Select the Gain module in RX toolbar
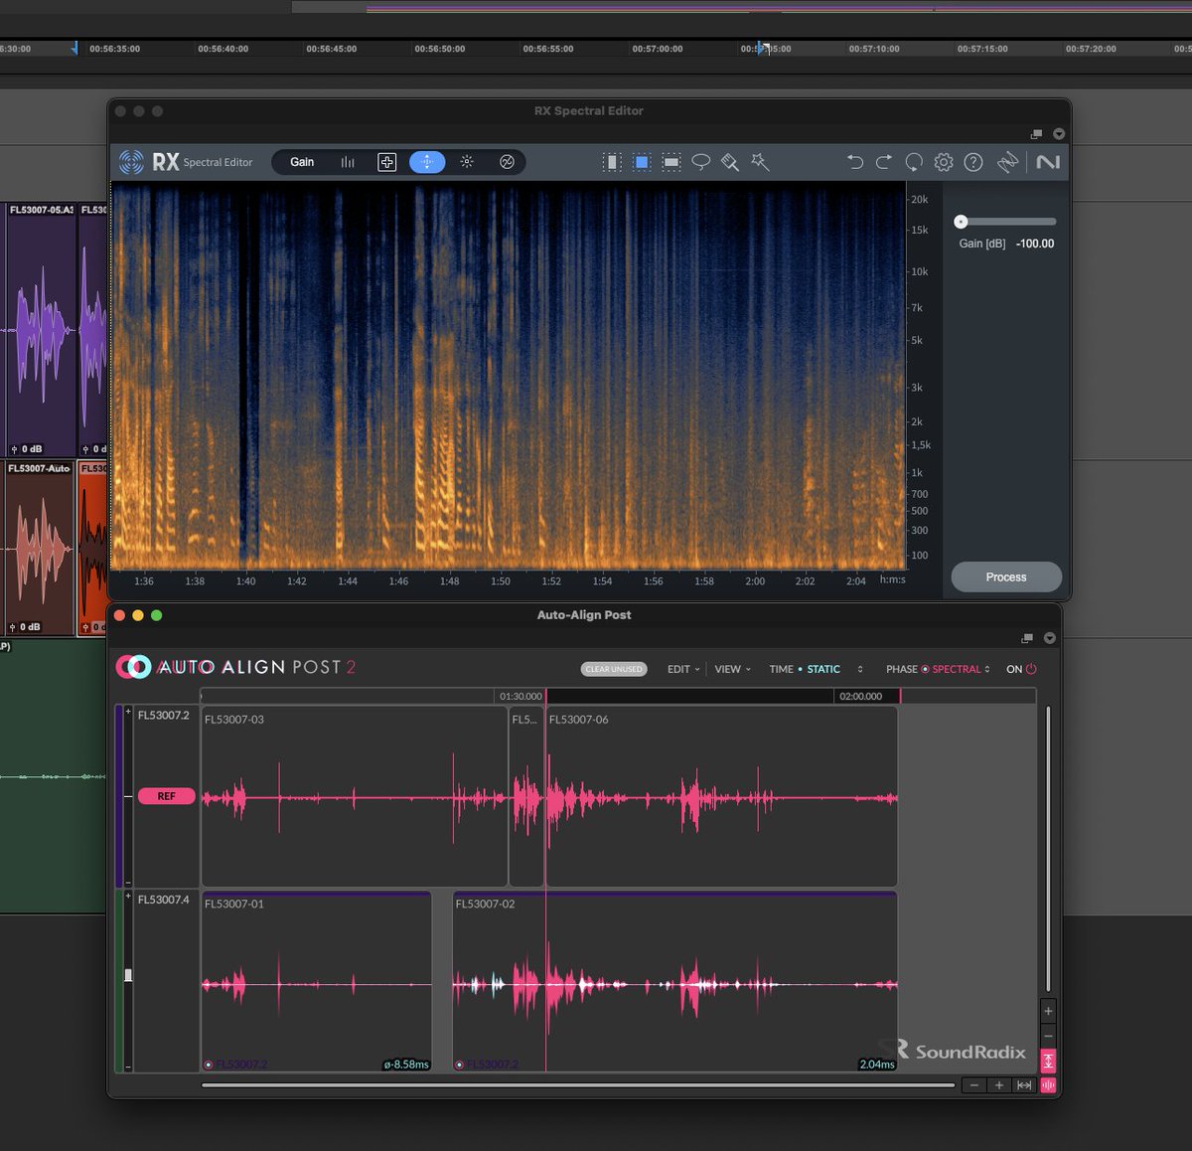This screenshot has width=1192, height=1151. coord(302,162)
